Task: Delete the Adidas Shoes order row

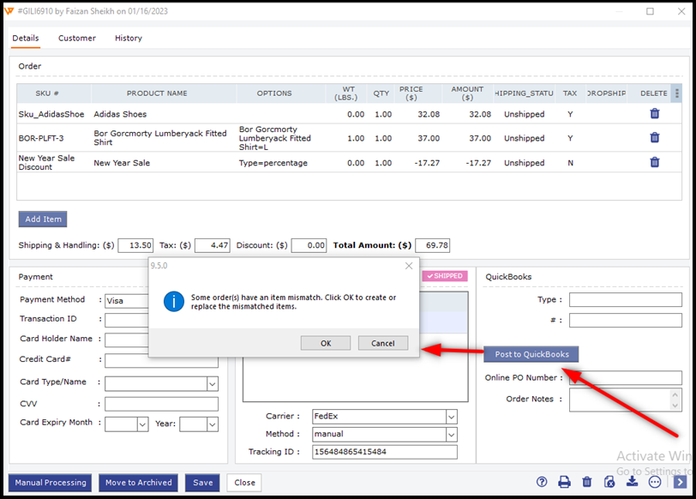Action: [655, 113]
